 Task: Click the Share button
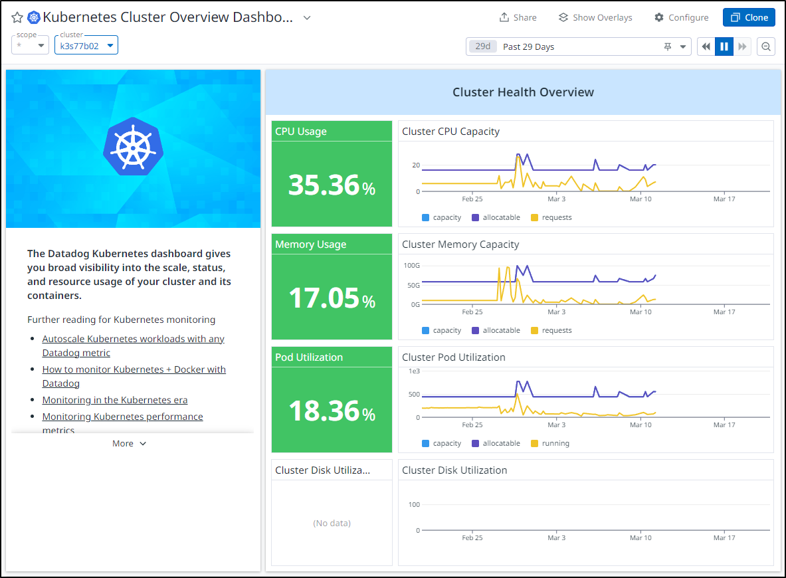[x=518, y=17]
